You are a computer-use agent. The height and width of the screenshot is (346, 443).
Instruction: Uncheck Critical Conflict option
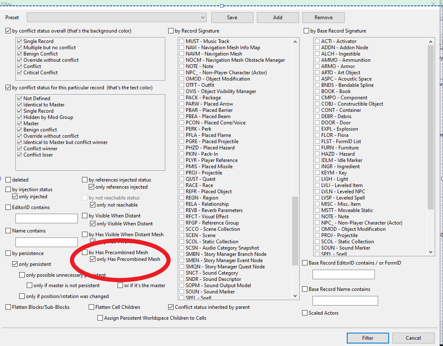(20, 73)
